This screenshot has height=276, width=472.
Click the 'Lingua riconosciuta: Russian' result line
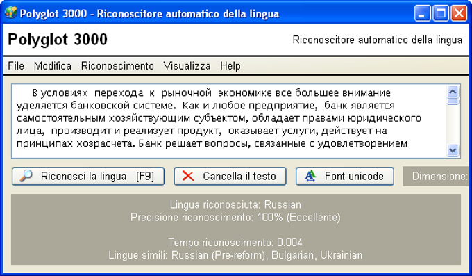click(235, 204)
